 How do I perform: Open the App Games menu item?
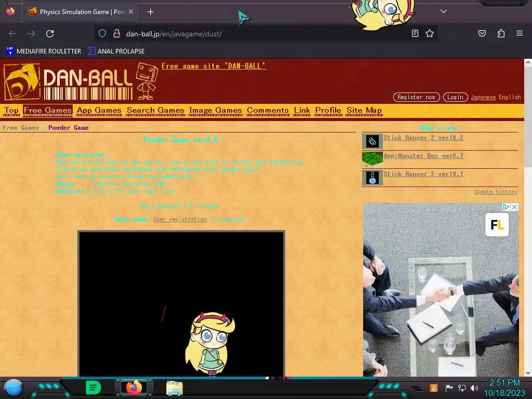(x=99, y=110)
